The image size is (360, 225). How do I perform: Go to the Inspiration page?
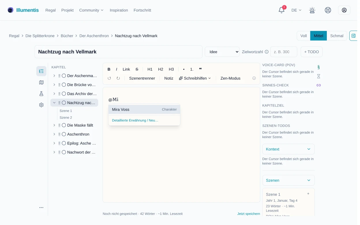click(x=119, y=10)
